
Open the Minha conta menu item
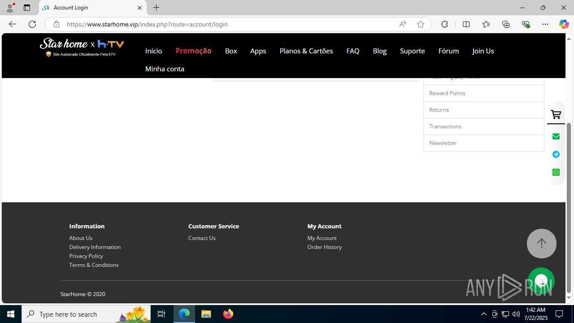coord(165,69)
